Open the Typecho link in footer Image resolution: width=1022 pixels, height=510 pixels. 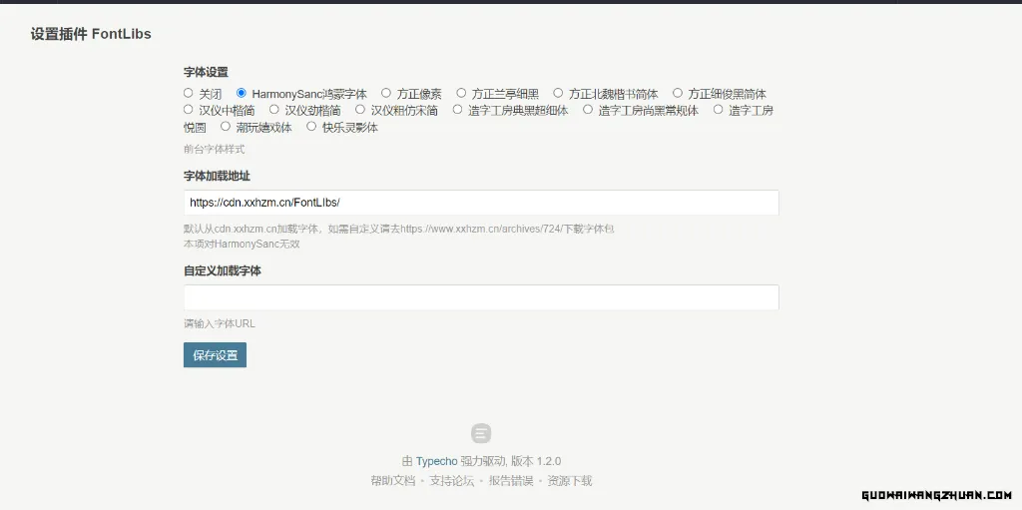click(437, 462)
